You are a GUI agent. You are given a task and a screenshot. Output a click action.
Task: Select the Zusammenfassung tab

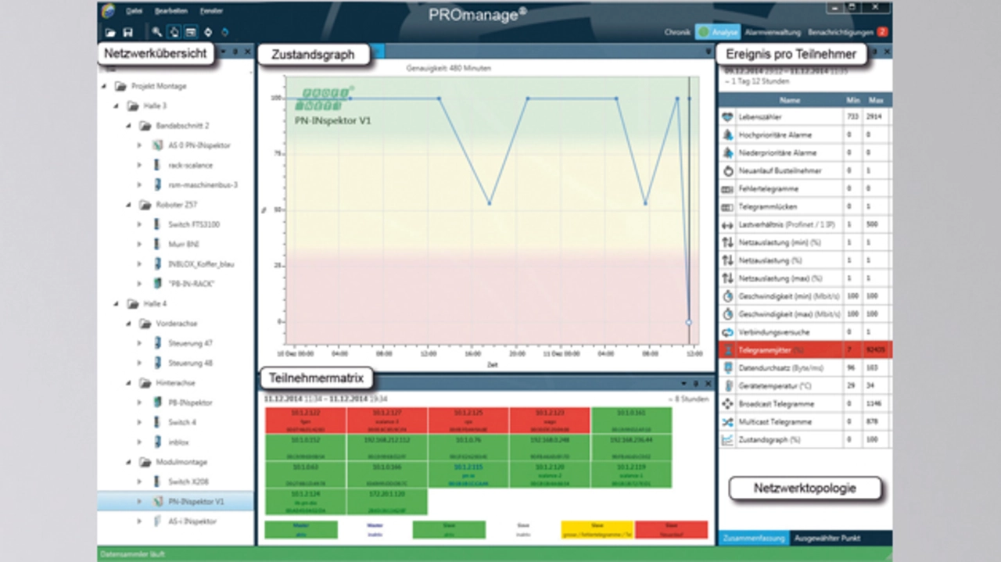click(x=752, y=538)
